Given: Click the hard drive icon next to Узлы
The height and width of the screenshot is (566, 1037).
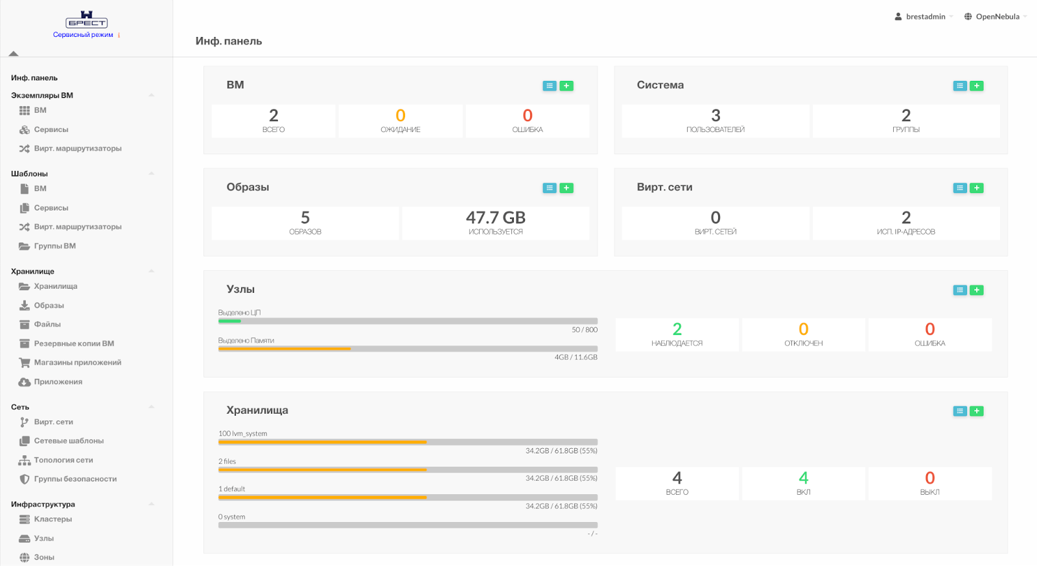Looking at the screenshot, I should click(x=25, y=539).
